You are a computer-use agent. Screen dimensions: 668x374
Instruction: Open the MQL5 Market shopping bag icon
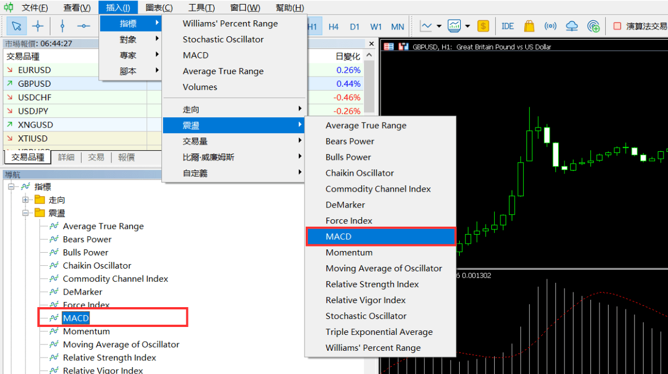coord(529,26)
